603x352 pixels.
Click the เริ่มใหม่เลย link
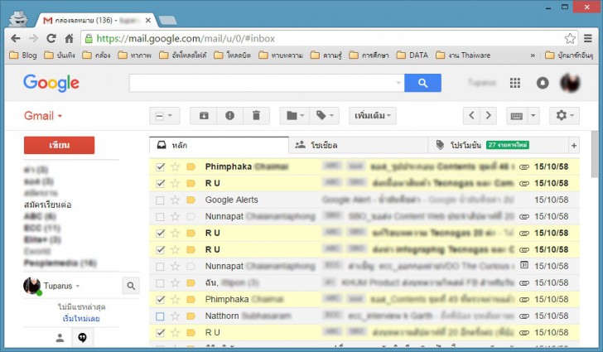[x=81, y=319]
